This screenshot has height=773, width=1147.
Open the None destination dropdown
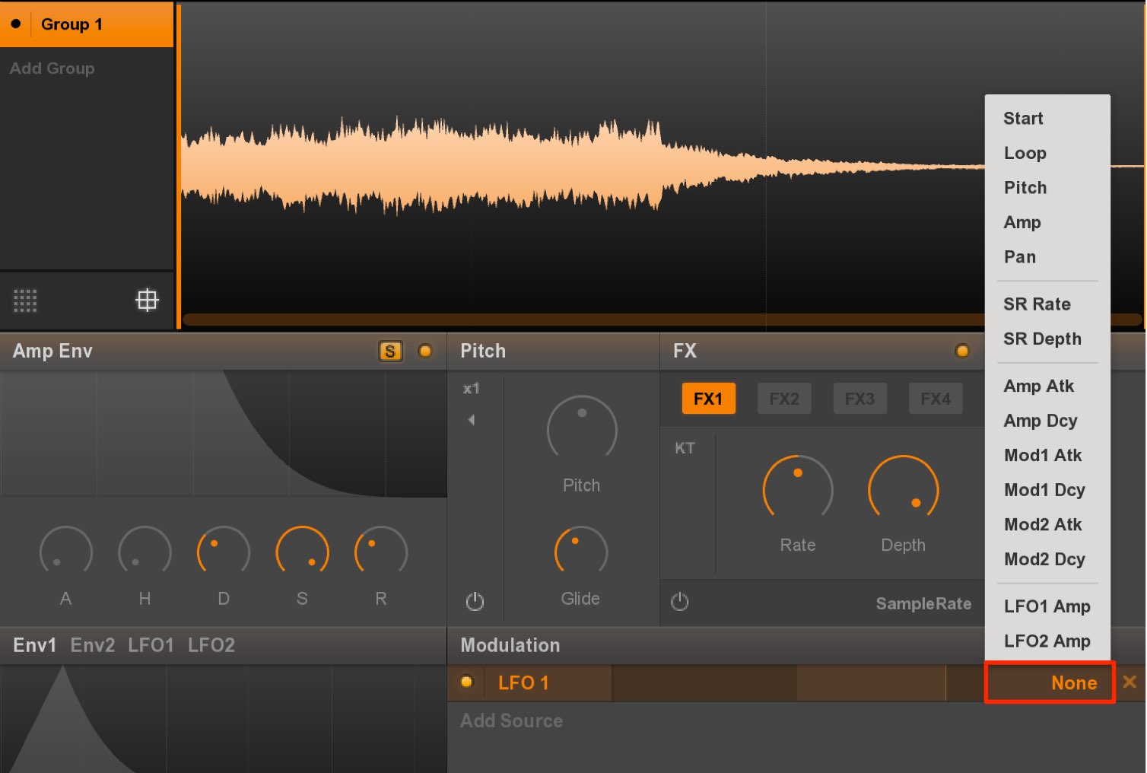coord(1050,682)
